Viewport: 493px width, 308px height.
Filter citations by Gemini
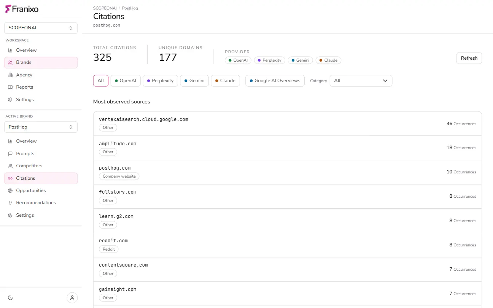[194, 81]
